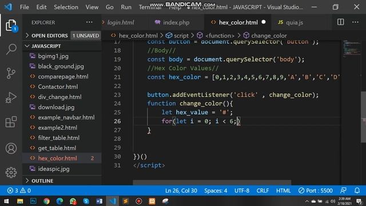The image size is (366, 206).
Task: Click errors and warnings status indicator
Action: coord(19,191)
